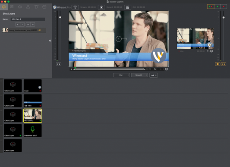Click the small live output thumbnail
Image resolution: width=230 pixels, height=167 pixels.
(195, 38)
